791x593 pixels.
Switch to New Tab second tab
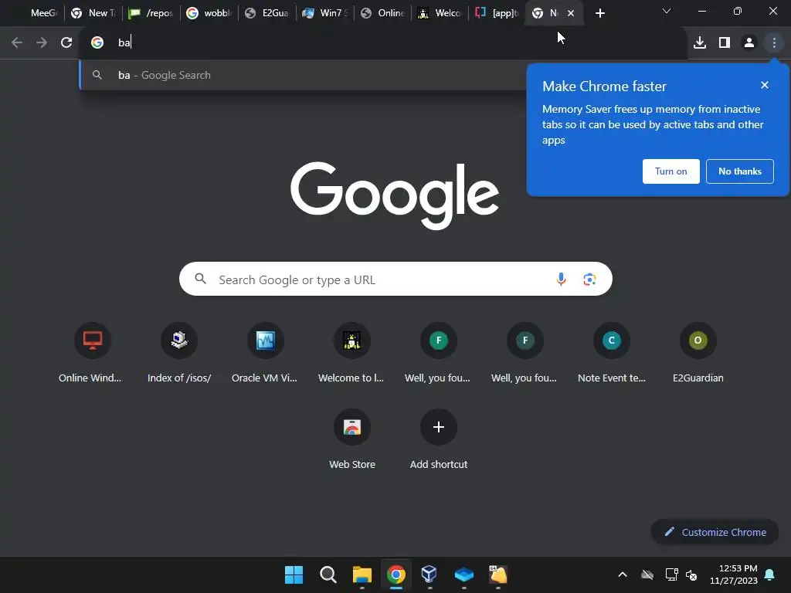point(93,13)
